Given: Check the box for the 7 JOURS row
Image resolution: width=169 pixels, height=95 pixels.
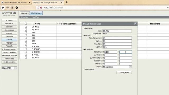Looking at the screenshot, I should tap(26, 52).
